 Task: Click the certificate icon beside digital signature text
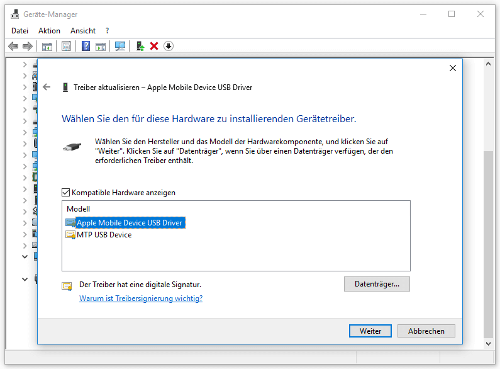coord(67,287)
